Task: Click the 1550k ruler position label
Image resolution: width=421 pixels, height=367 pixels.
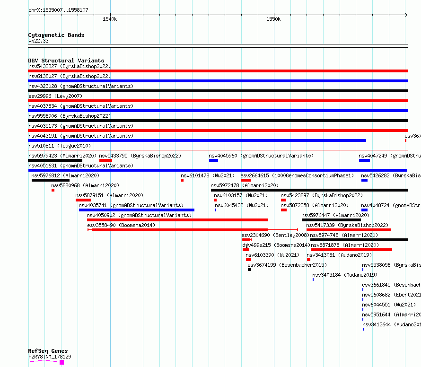Action: tap(273, 19)
